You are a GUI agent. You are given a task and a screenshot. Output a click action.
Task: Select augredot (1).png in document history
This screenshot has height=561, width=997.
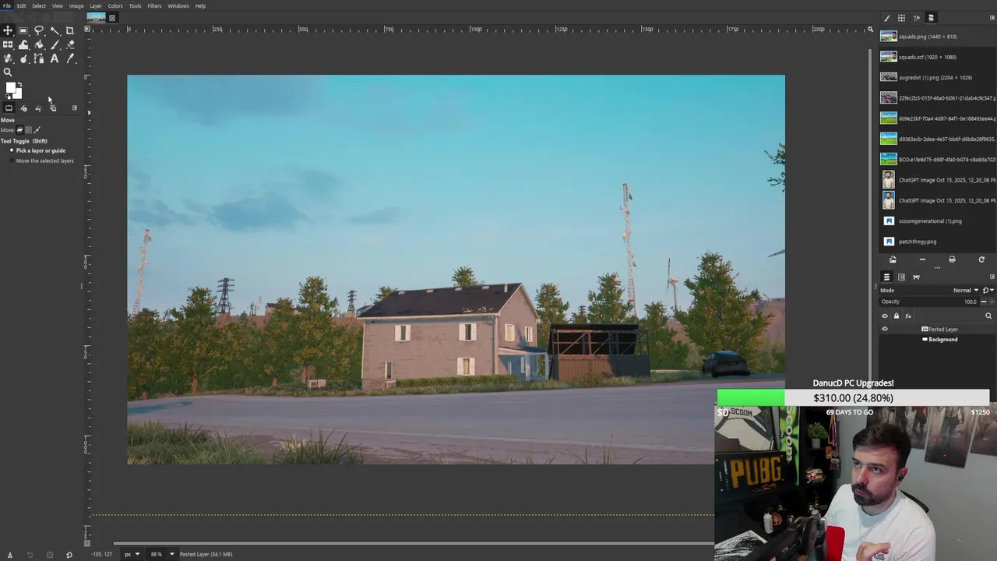point(937,77)
